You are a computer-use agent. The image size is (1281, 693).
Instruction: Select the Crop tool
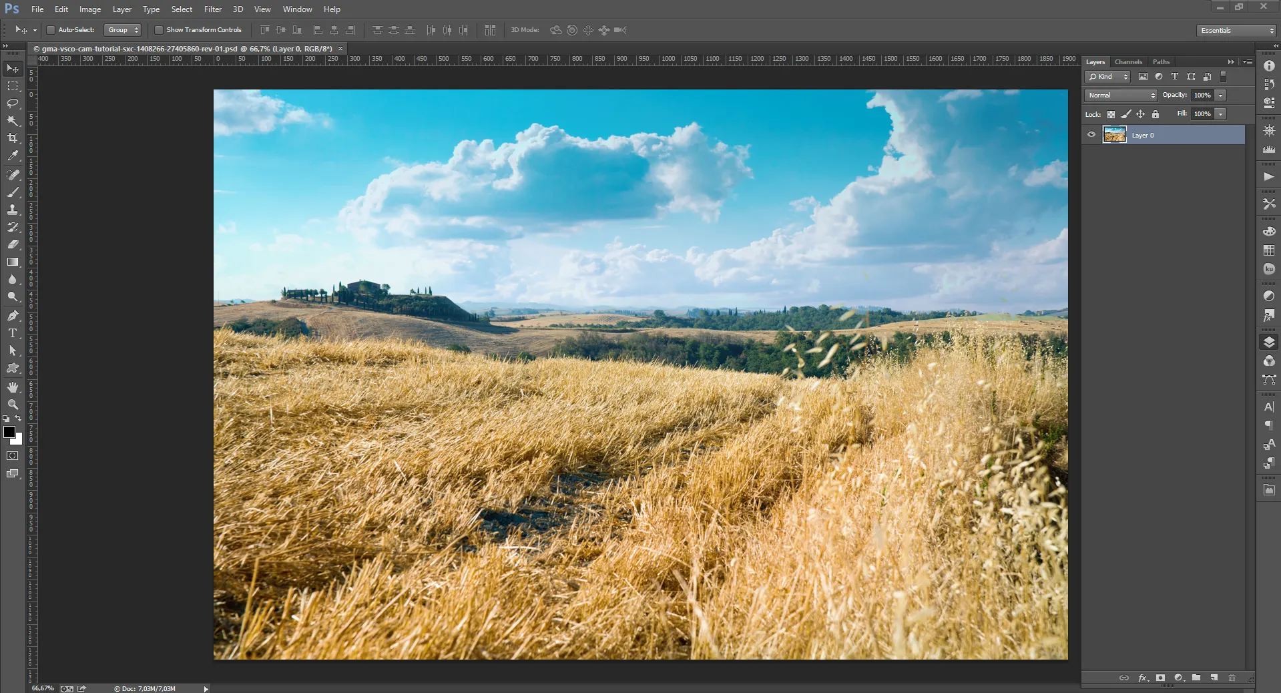pyautogui.click(x=13, y=138)
